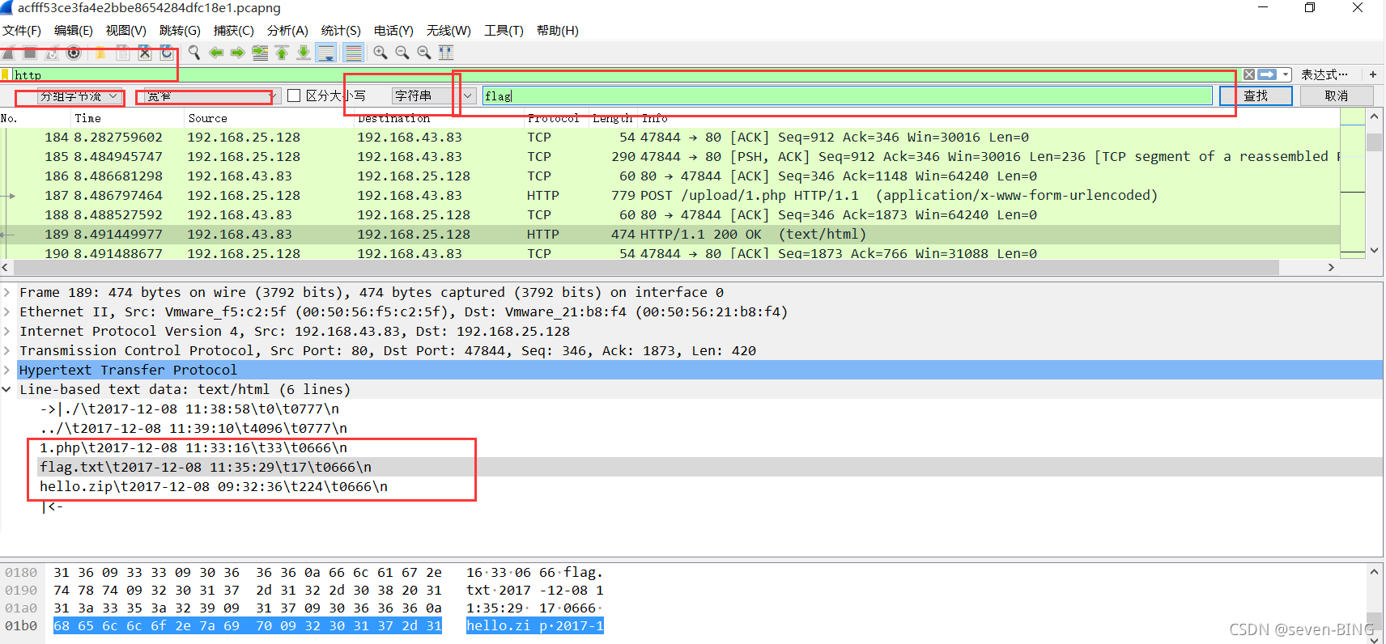Select packet 187 POST /upload/1.php
The width and height of the screenshot is (1386, 644).
[x=670, y=196]
